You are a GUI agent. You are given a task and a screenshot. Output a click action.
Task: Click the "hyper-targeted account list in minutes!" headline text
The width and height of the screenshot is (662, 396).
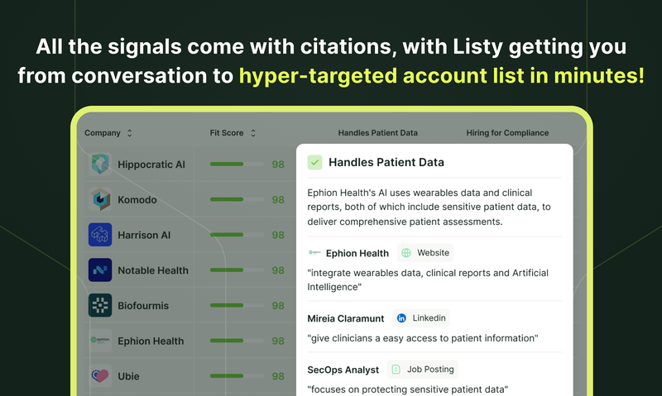click(x=442, y=76)
